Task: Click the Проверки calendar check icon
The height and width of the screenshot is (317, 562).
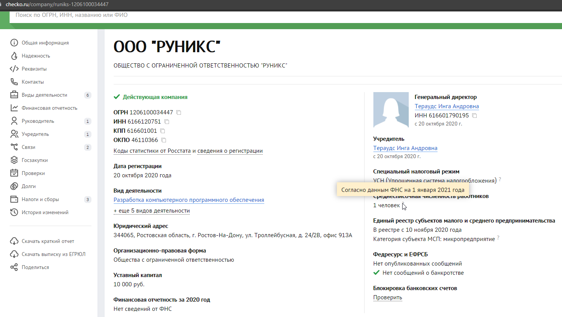Action: pos(14,173)
